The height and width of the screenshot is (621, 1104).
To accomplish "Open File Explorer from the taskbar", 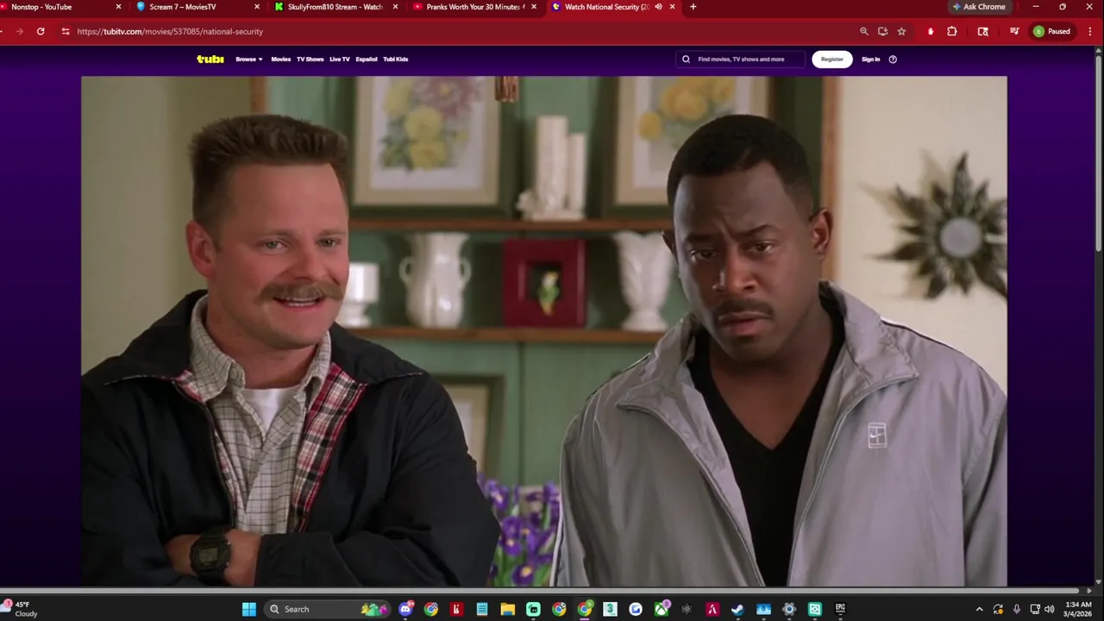I will 507,609.
